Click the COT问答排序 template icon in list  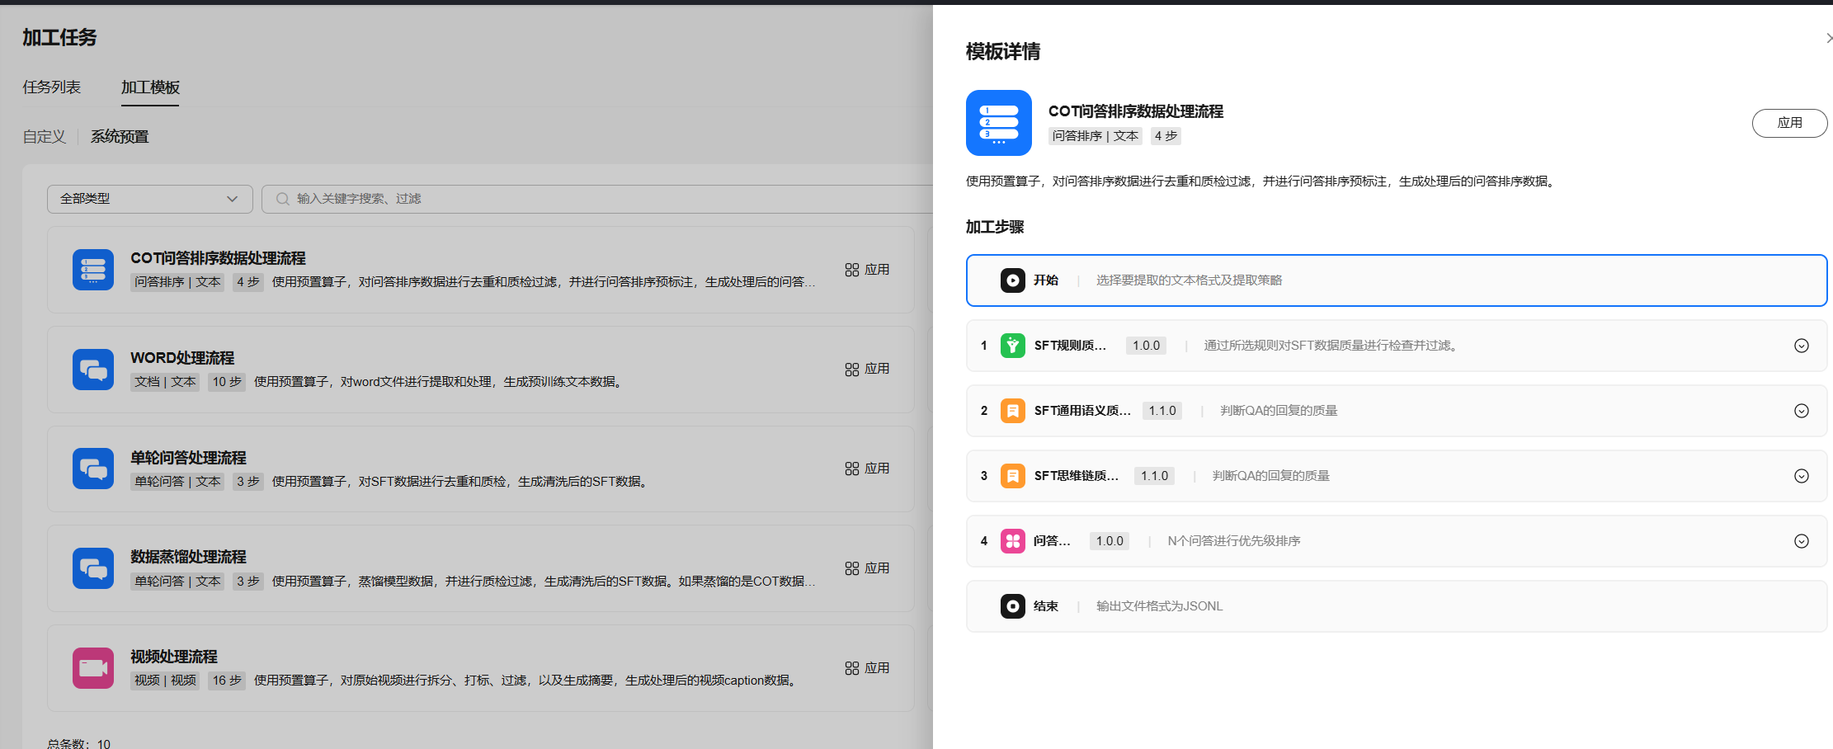tap(93, 270)
